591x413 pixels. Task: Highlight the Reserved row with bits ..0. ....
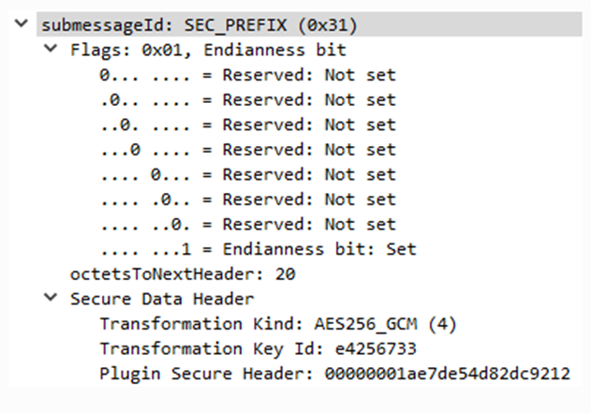(x=247, y=125)
